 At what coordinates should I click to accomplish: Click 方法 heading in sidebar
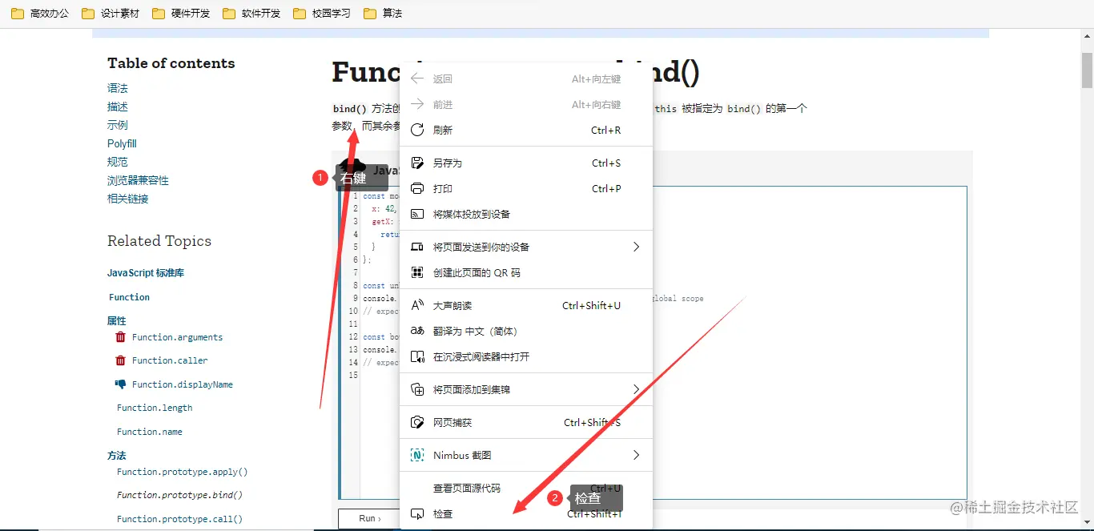click(x=117, y=455)
